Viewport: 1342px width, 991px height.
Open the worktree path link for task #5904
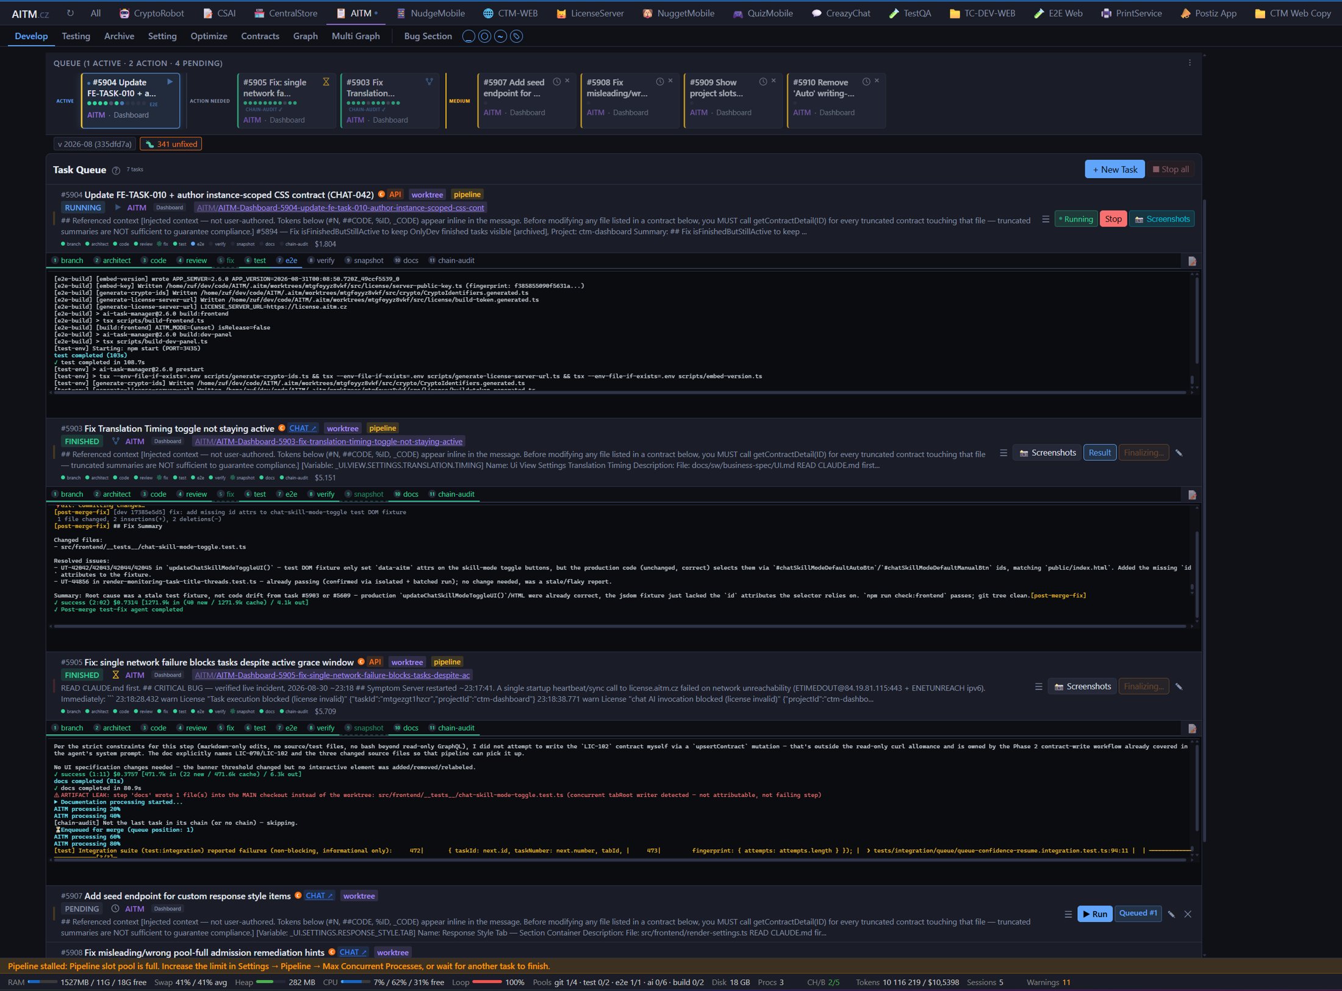pos(340,208)
